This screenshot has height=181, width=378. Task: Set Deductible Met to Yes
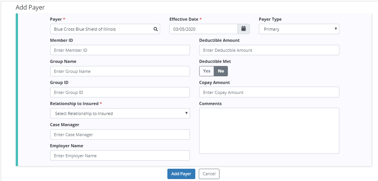[206, 71]
